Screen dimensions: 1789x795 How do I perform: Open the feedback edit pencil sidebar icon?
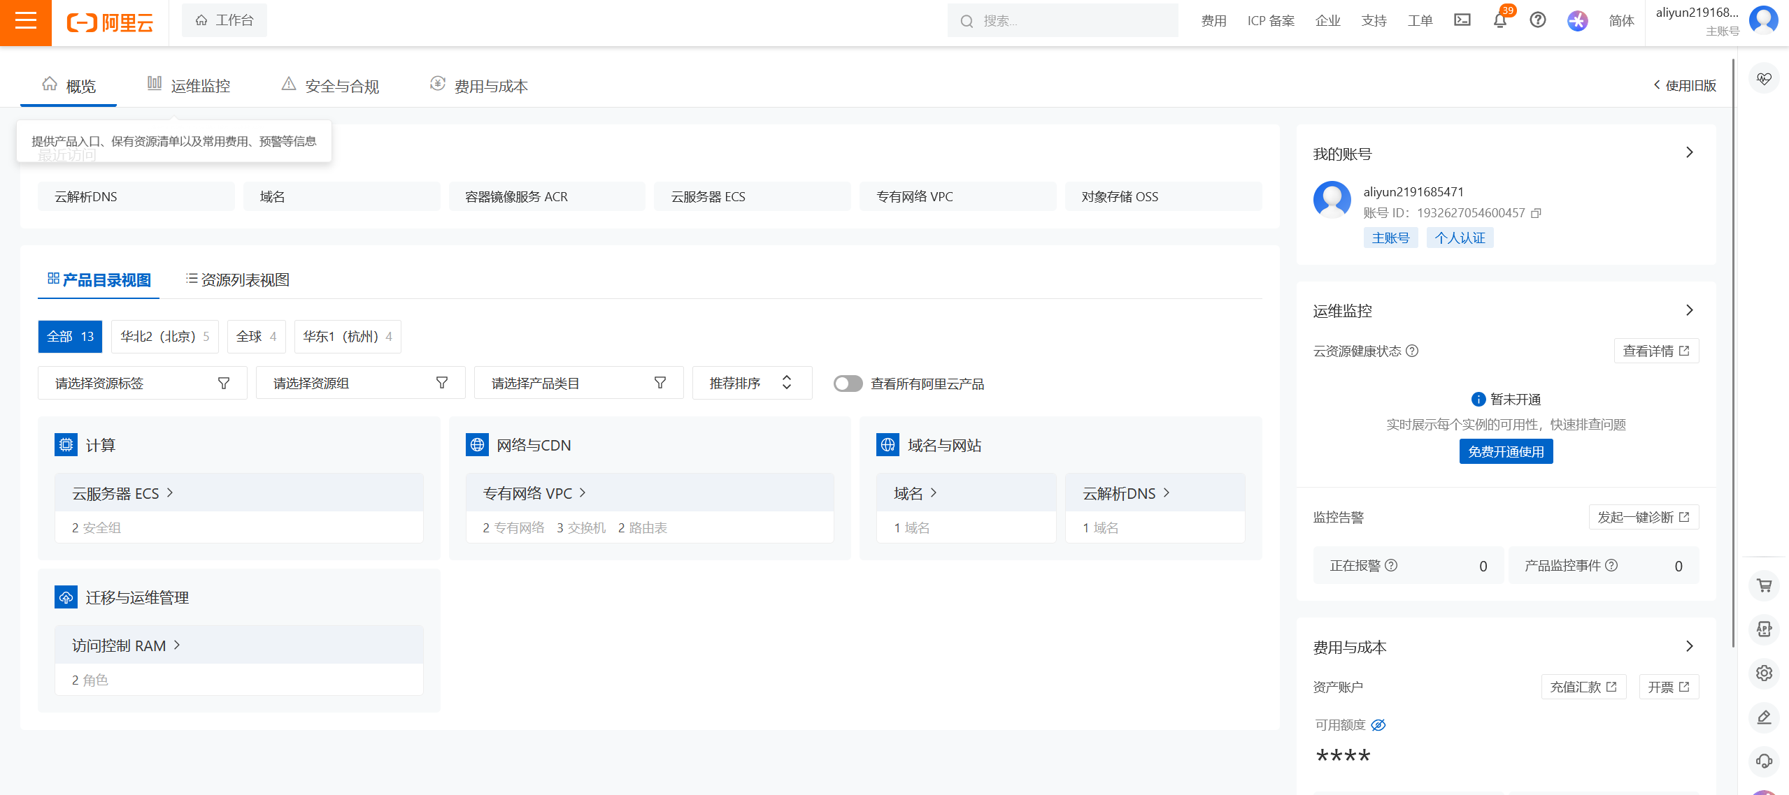(x=1764, y=717)
